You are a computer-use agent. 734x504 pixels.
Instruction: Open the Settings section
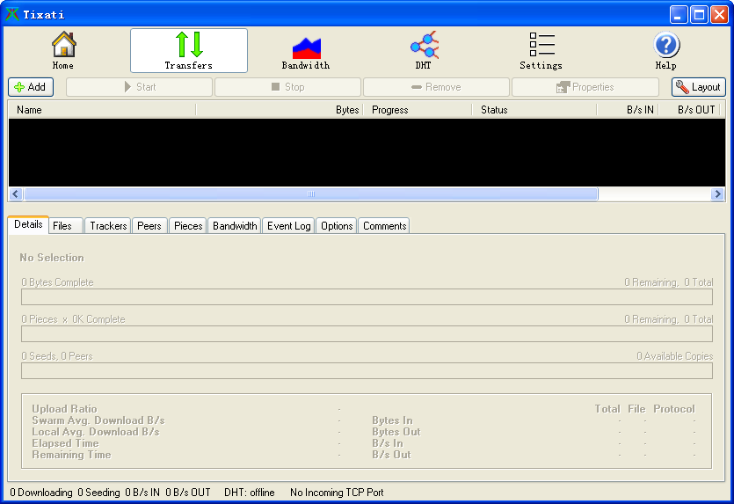[x=541, y=51]
